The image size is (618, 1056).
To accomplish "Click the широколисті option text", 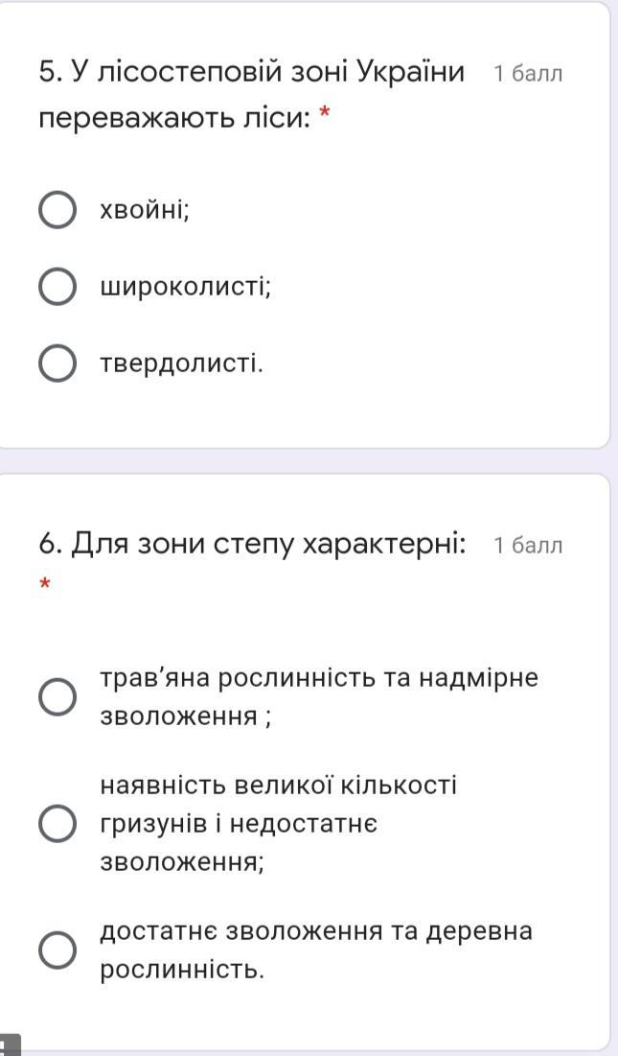I will [186, 287].
